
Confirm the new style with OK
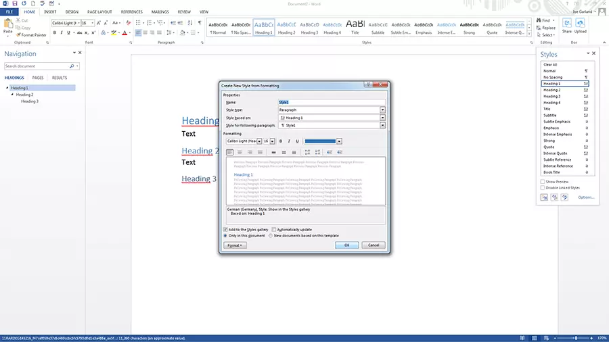pyautogui.click(x=346, y=245)
